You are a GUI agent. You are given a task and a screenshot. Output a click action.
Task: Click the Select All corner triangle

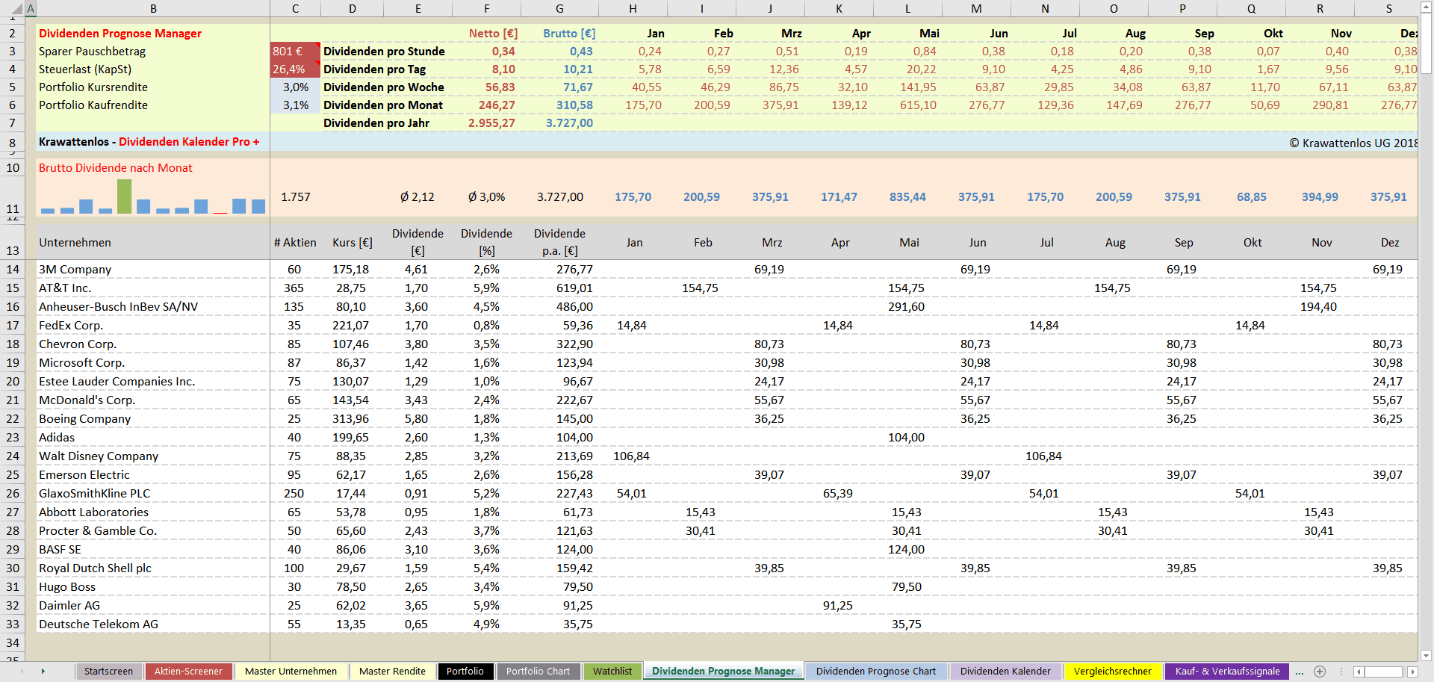16,10
